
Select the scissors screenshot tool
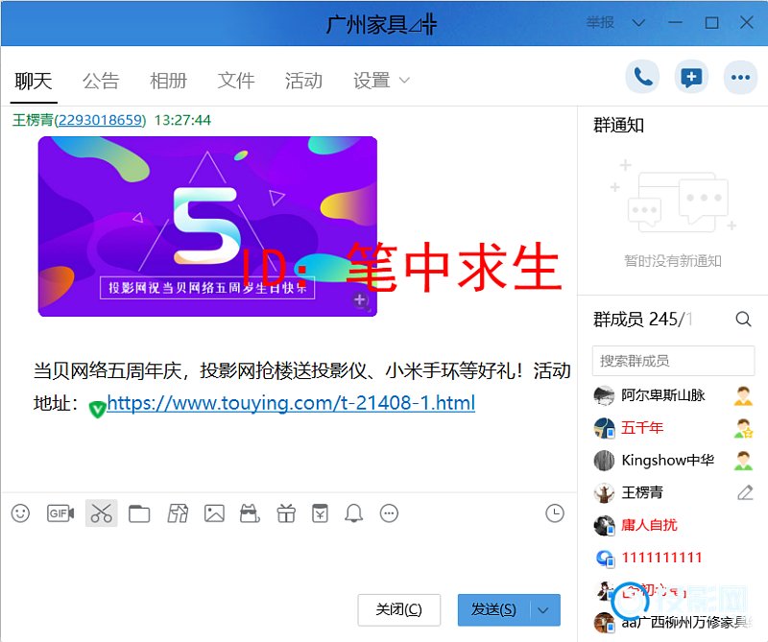[102, 513]
